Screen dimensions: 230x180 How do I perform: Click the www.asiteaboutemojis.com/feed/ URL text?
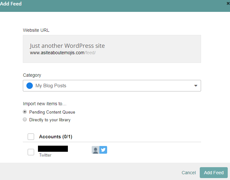point(63,53)
